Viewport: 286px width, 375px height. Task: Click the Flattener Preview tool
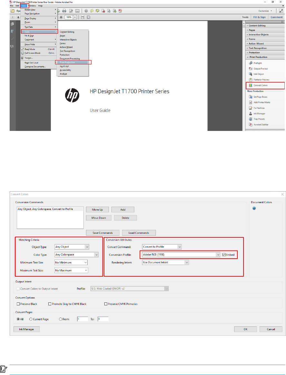(259, 80)
